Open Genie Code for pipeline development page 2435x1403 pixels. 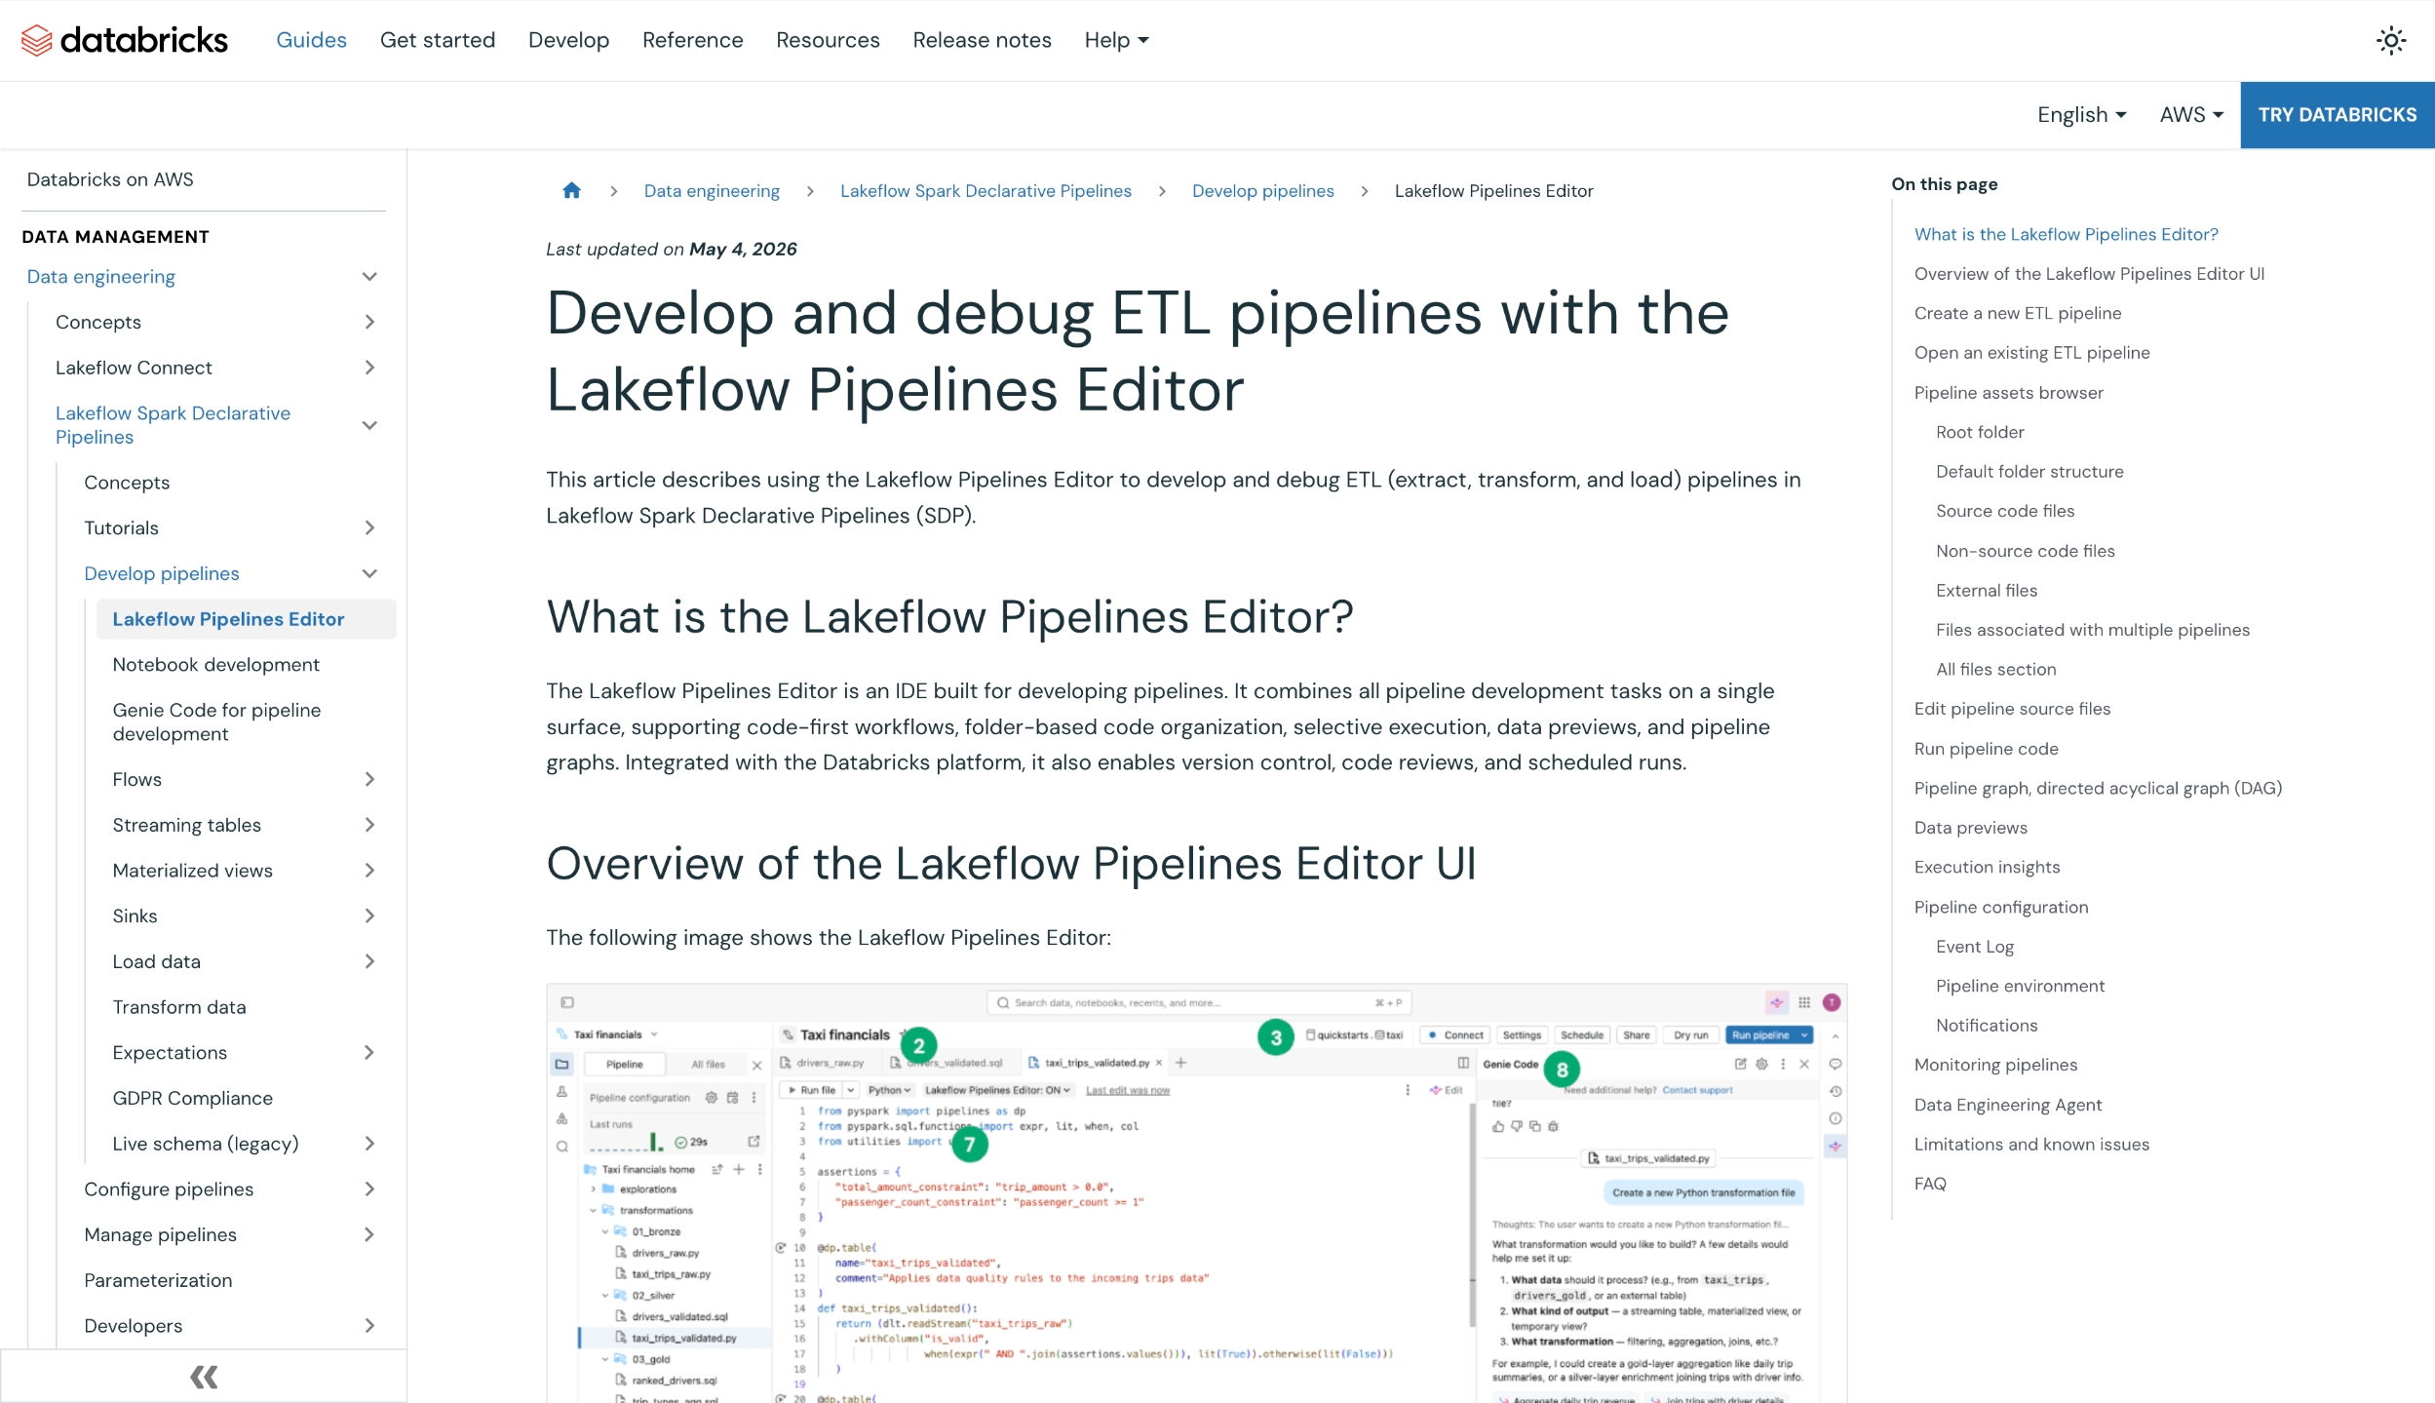click(216, 721)
